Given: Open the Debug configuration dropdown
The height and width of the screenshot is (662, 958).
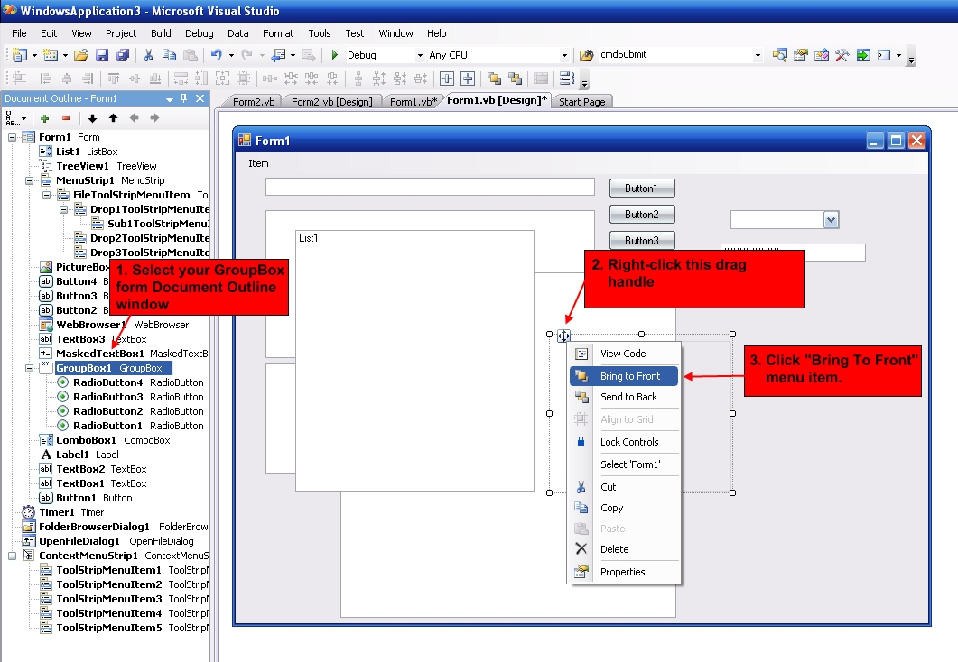Looking at the screenshot, I should point(420,55).
